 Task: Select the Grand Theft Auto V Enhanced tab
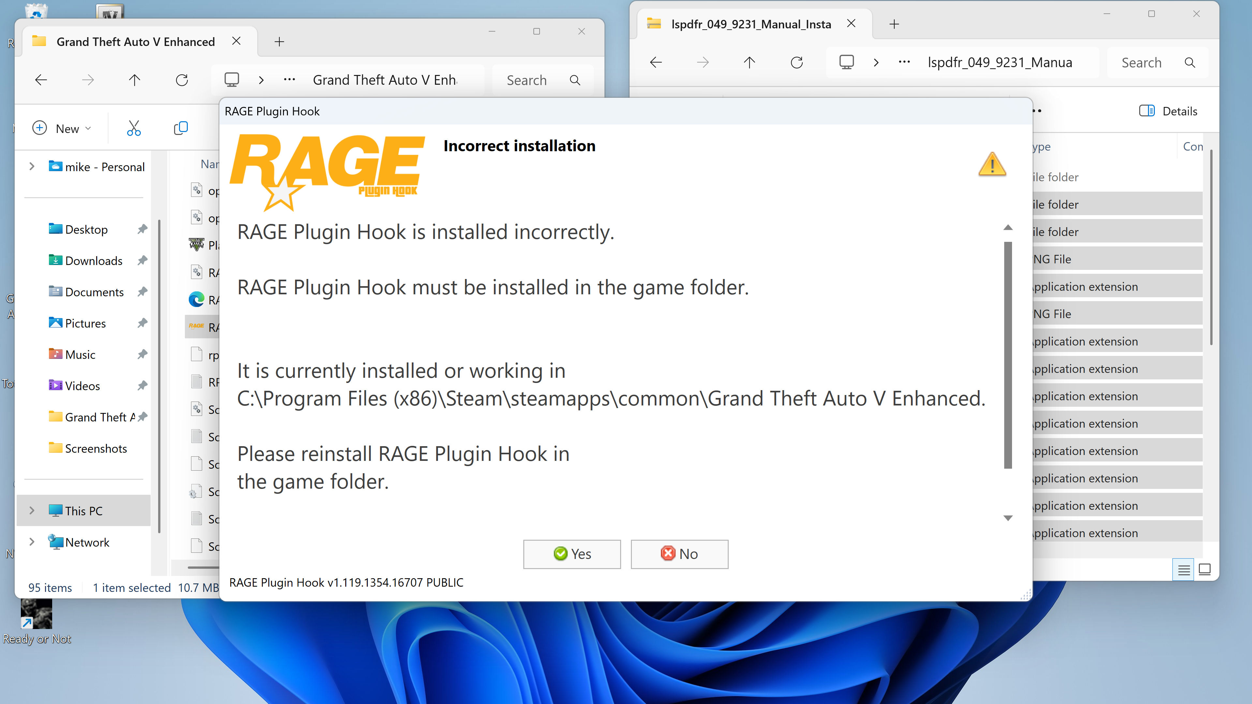(x=135, y=42)
